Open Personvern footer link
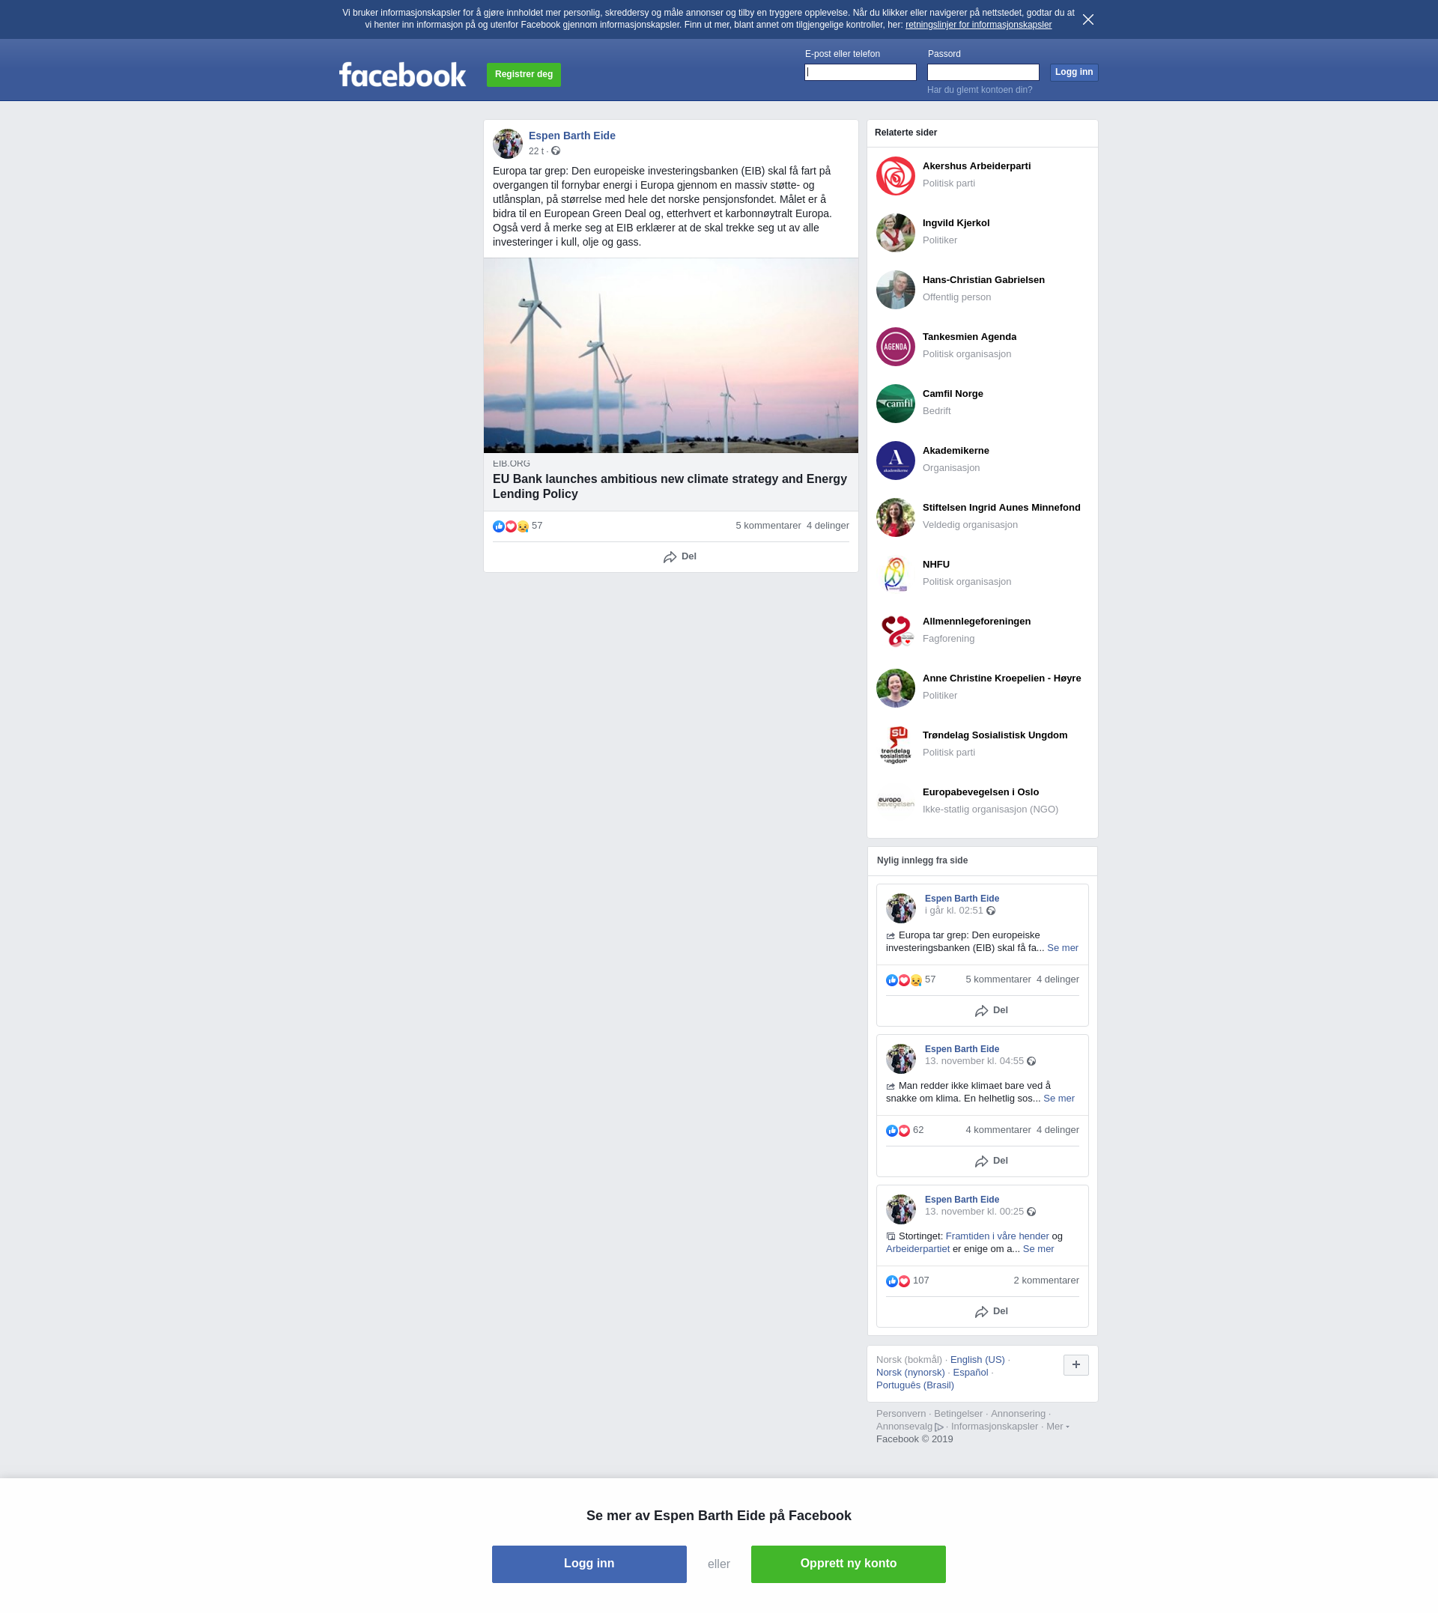Image resolution: width=1438 pixels, height=1613 pixels. (x=900, y=1414)
